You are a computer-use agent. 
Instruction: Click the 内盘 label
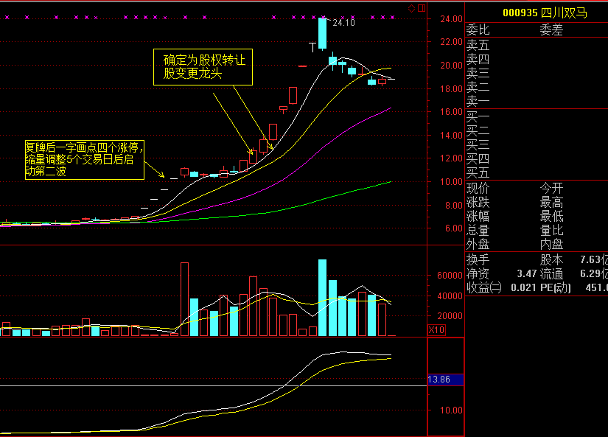coord(551,244)
